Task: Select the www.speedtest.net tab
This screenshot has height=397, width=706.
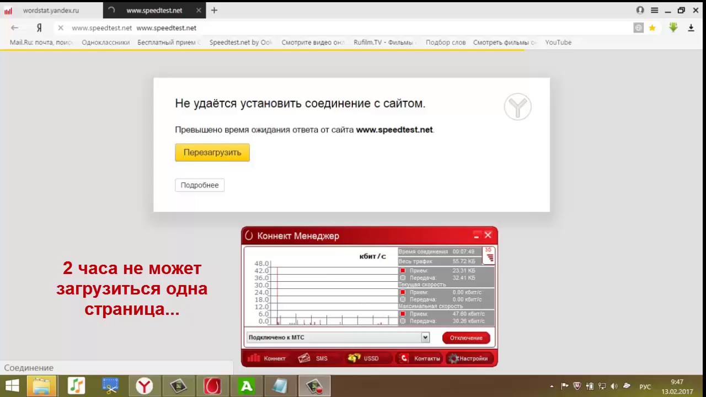Action: click(x=154, y=10)
